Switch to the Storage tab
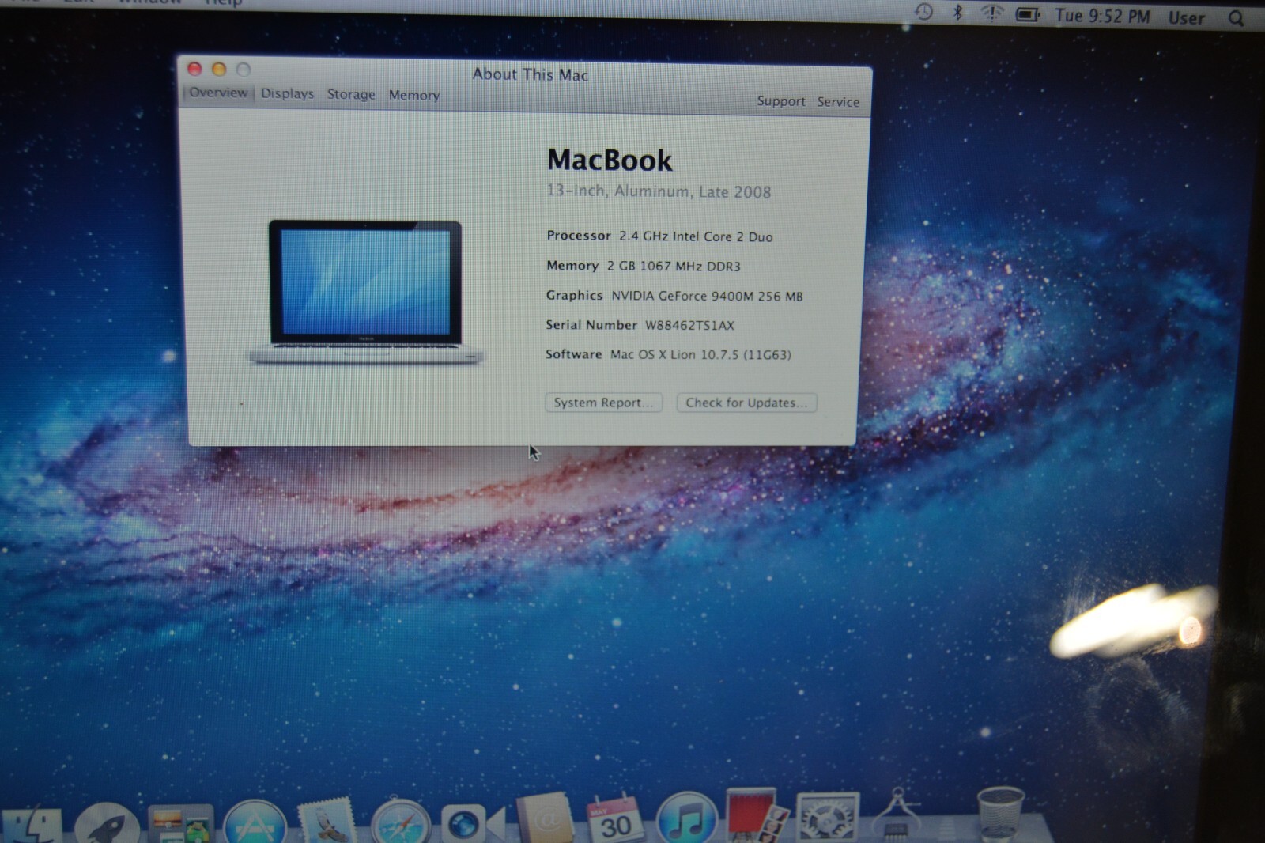Viewport: 1265px width, 843px height. 351,94
